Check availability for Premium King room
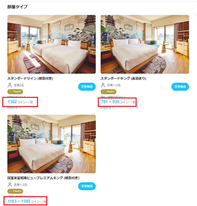This screenshot has height=206, width=197. click(87, 186)
